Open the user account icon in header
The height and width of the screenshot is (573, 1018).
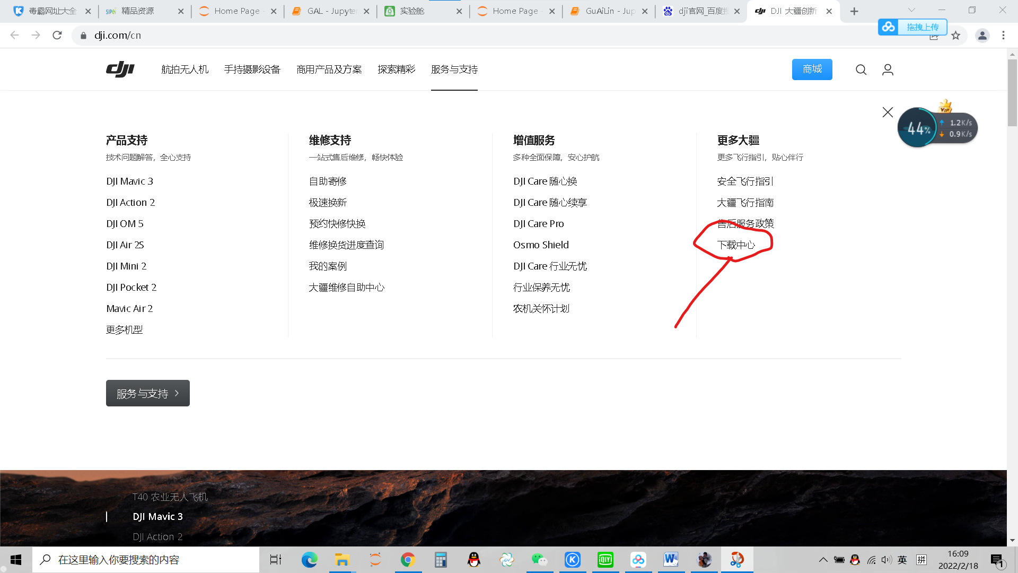click(888, 70)
